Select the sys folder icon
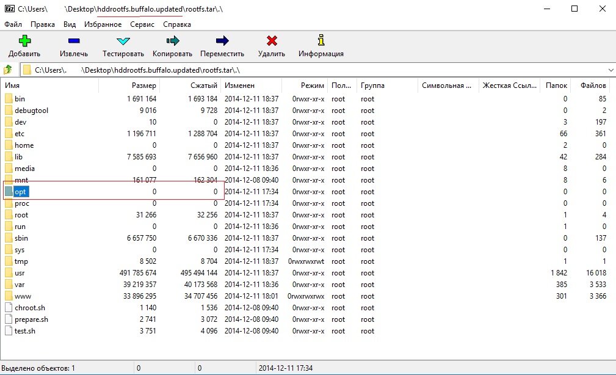Image resolution: width=616 pixels, height=375 pixels. [9, 250]
